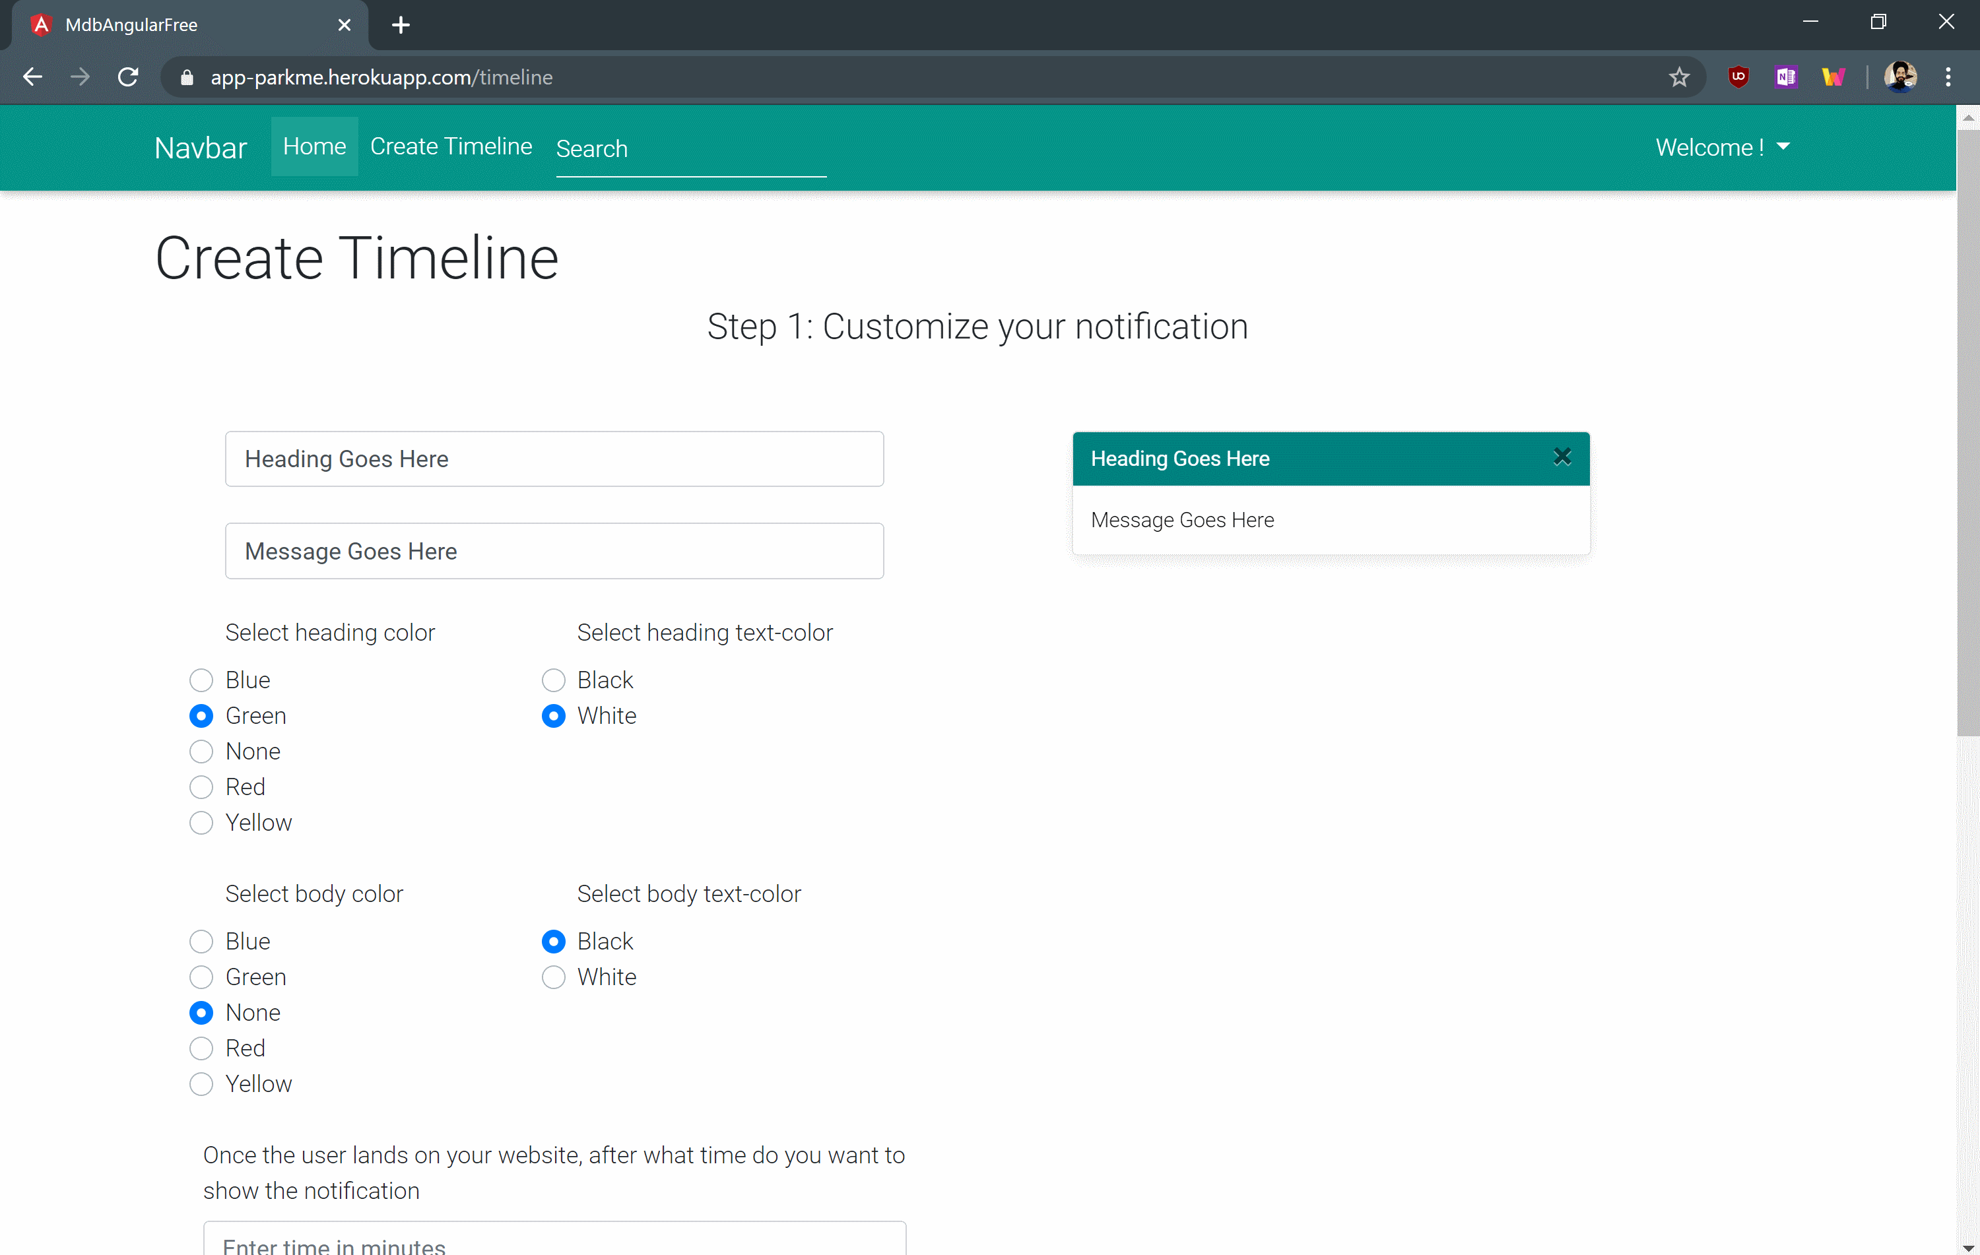Select Blue heading color radio
The image size is (1980, 1255).
pos(201,680)
